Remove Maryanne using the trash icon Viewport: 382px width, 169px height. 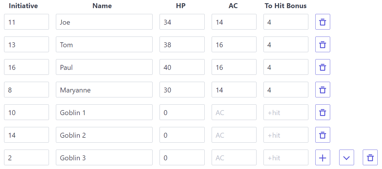click(x=323, y=90)
